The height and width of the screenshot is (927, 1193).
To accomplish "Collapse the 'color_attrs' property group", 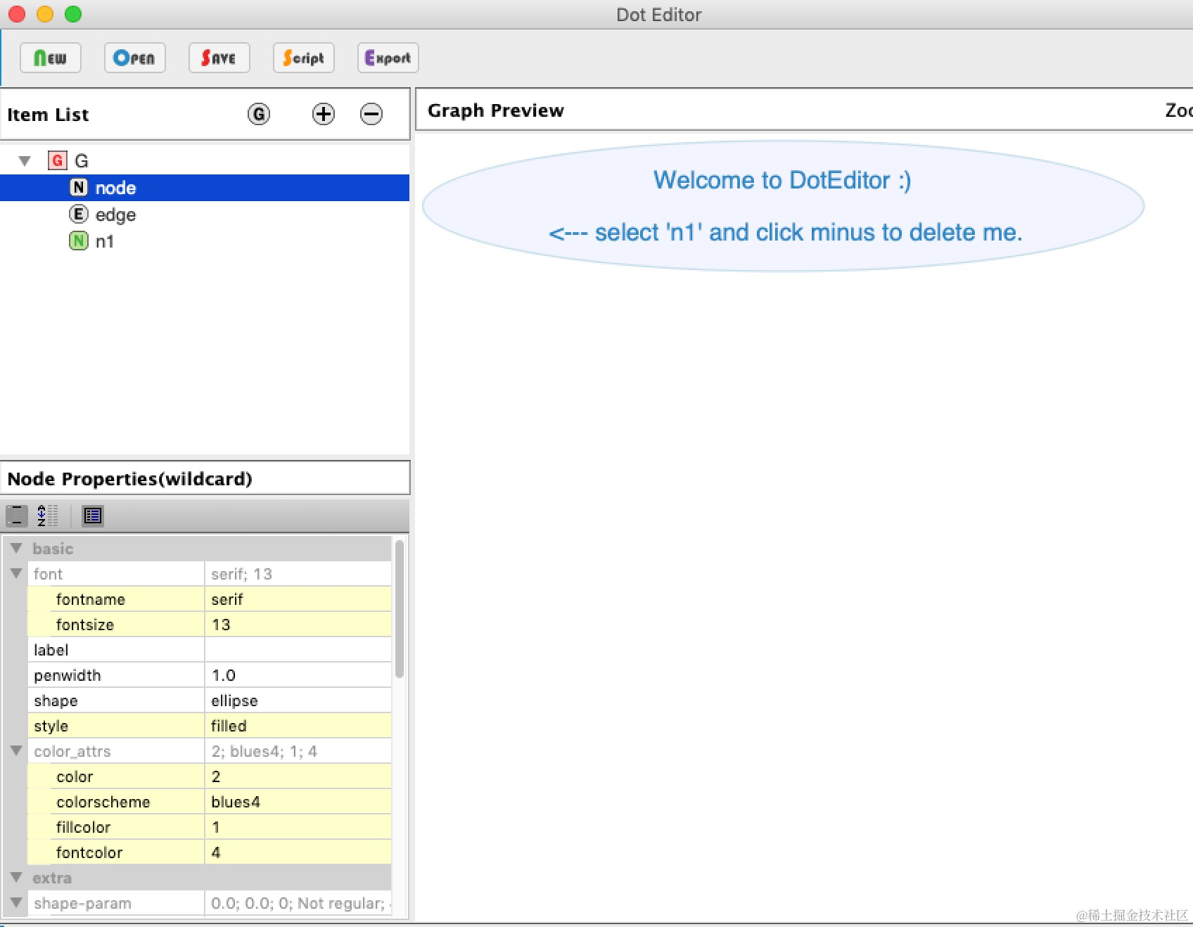I will (16, 750).
